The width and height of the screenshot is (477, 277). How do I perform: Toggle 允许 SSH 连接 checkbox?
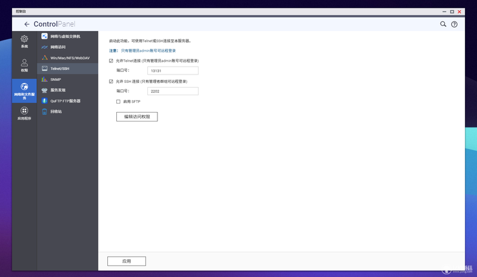click(111, 82)
